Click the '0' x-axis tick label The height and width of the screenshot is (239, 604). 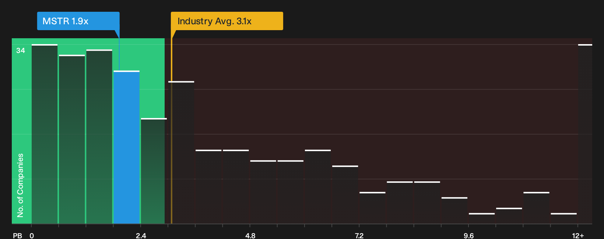(32, 235)
